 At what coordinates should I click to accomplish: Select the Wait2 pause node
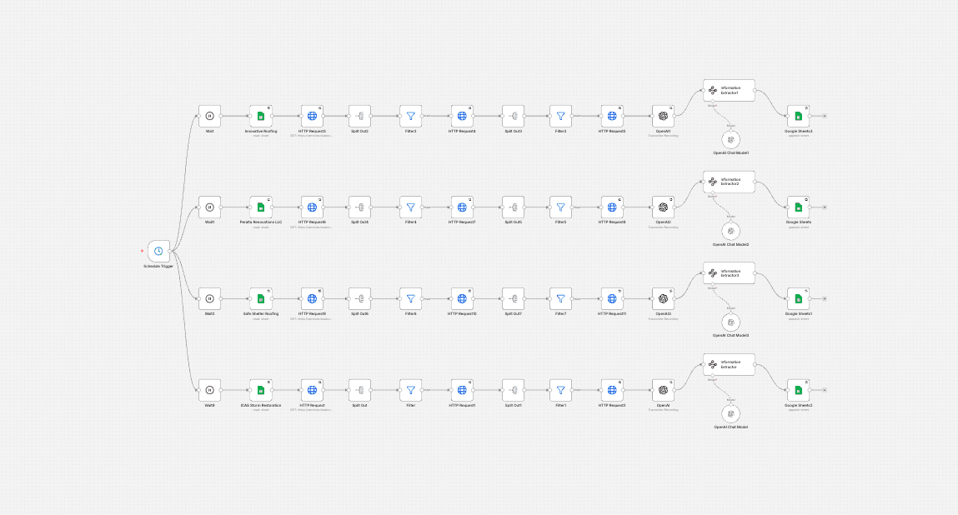[209, 298]
